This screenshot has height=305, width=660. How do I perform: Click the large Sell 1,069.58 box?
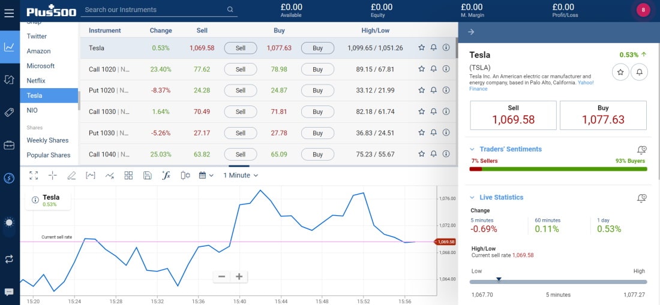(x=513, y=115)
